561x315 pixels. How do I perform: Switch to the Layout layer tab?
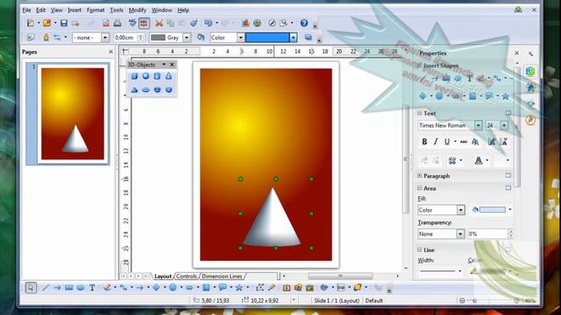163,276
